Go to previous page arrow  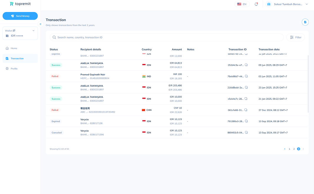(x=285, y=149)
